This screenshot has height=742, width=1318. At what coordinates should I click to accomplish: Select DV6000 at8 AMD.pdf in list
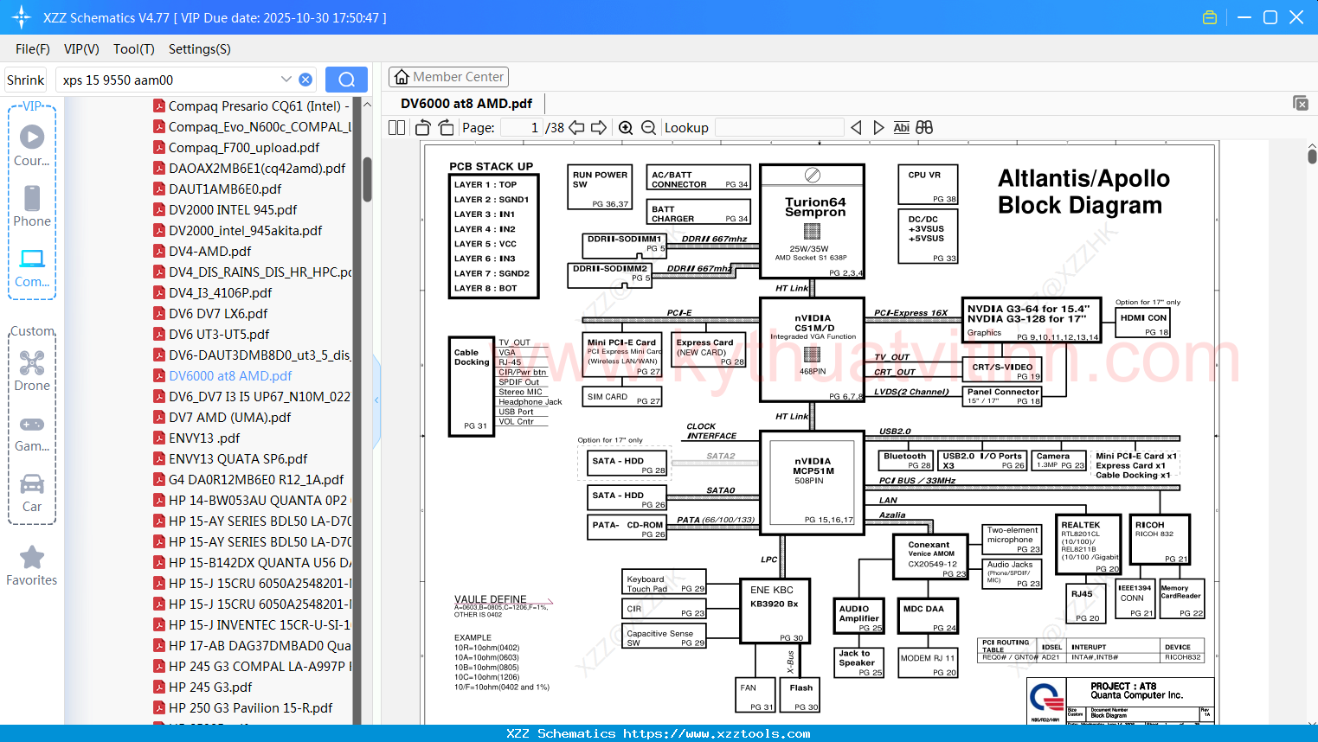tap(223, 376)
